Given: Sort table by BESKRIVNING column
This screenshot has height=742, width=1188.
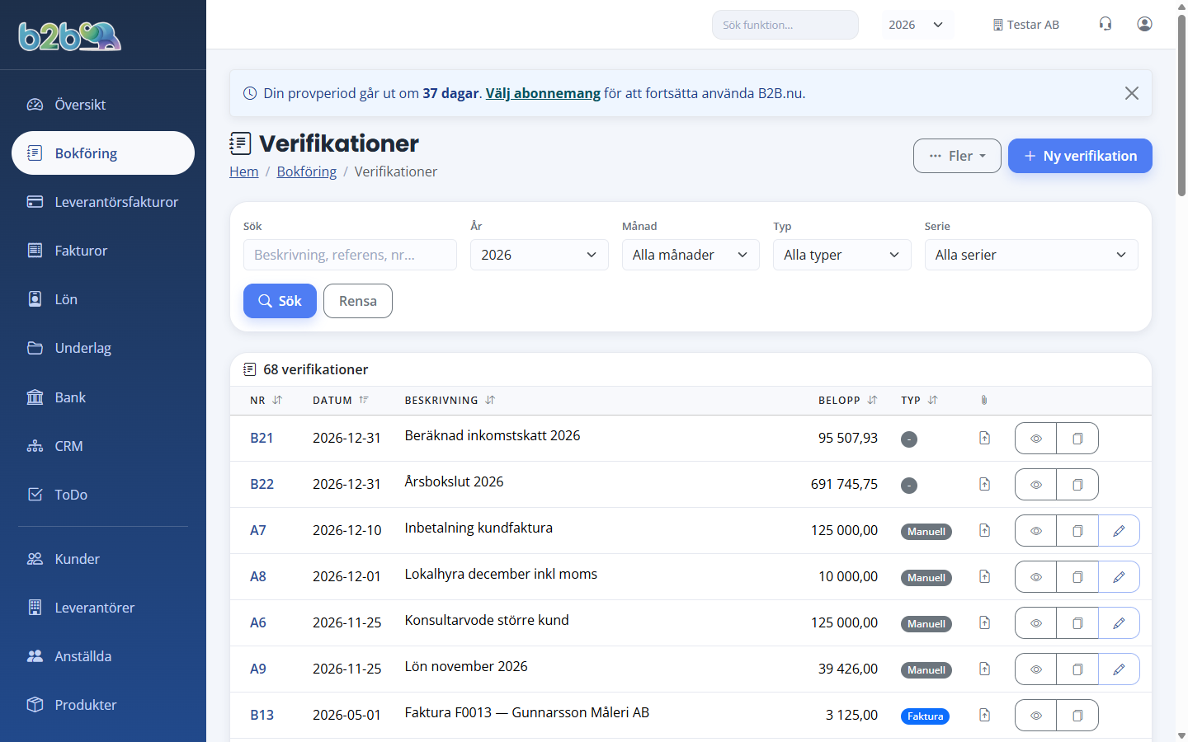Looking at the screenshot, I should tap(450, 400).
